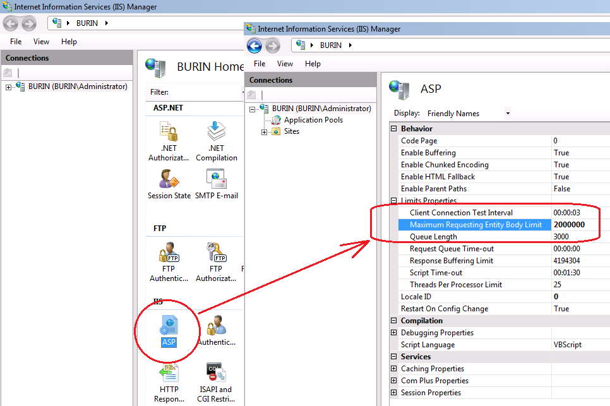Open File menu in background window
610x406 pixels.
16,42
